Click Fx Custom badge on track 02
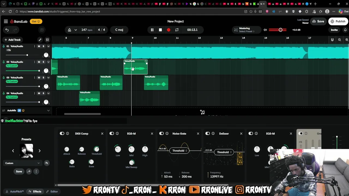The height and width of the screenshot is (196, 349). tap(12, 66)
